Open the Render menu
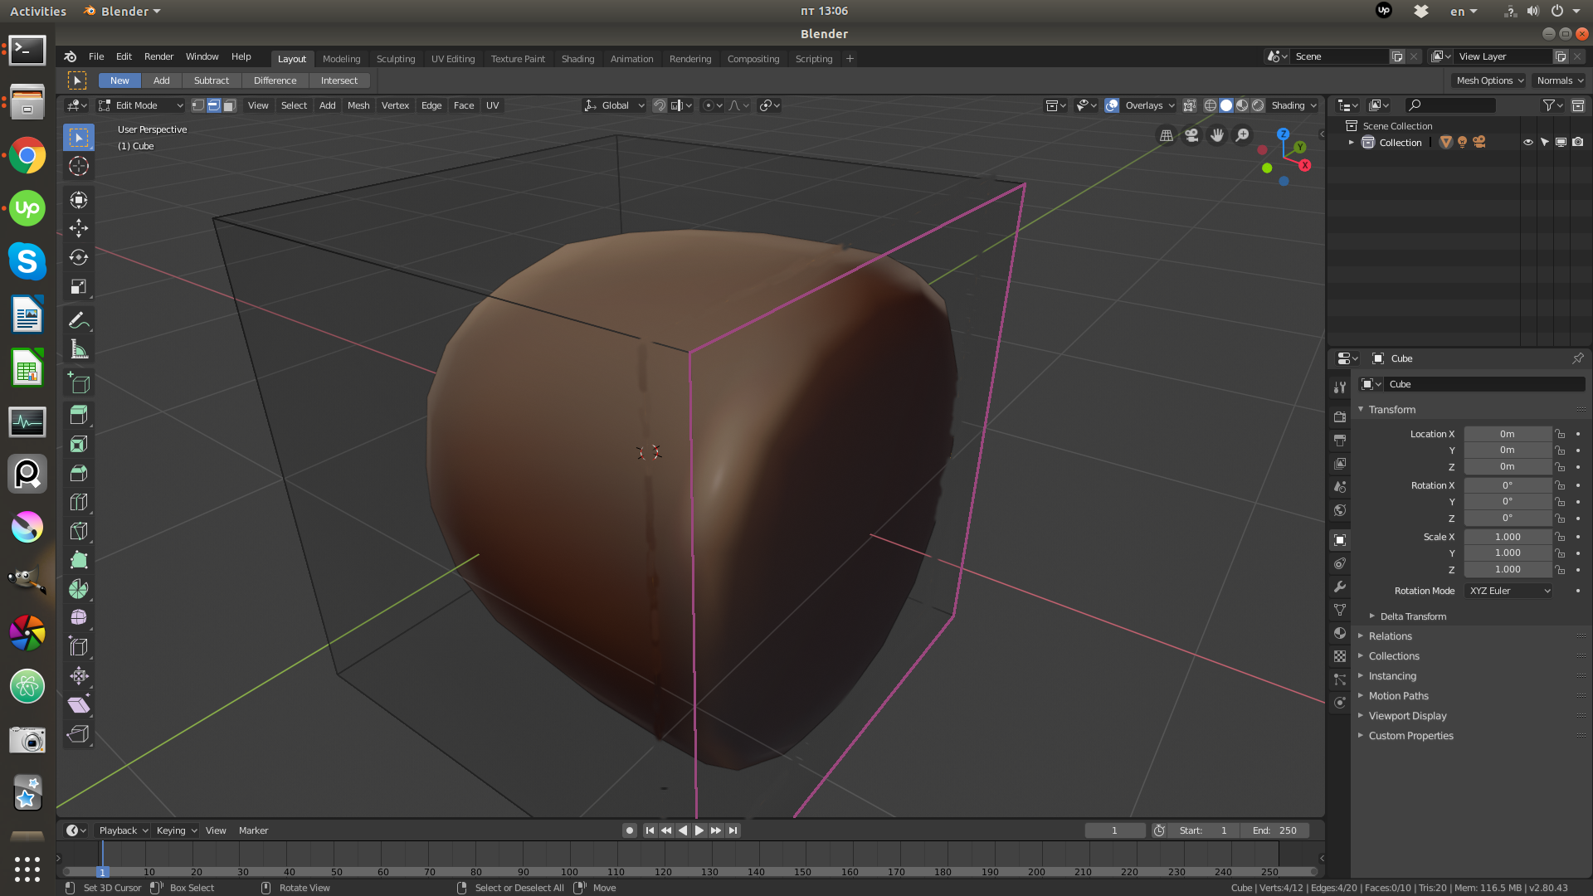This screenshot has width=1593, height=896. (158, 56)
